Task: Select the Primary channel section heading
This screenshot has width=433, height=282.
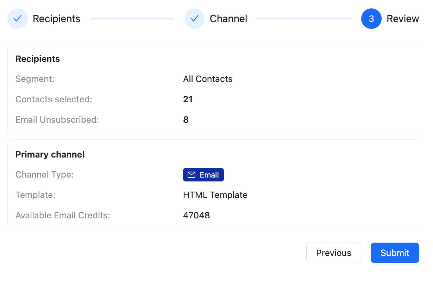Action: (50, 154)
